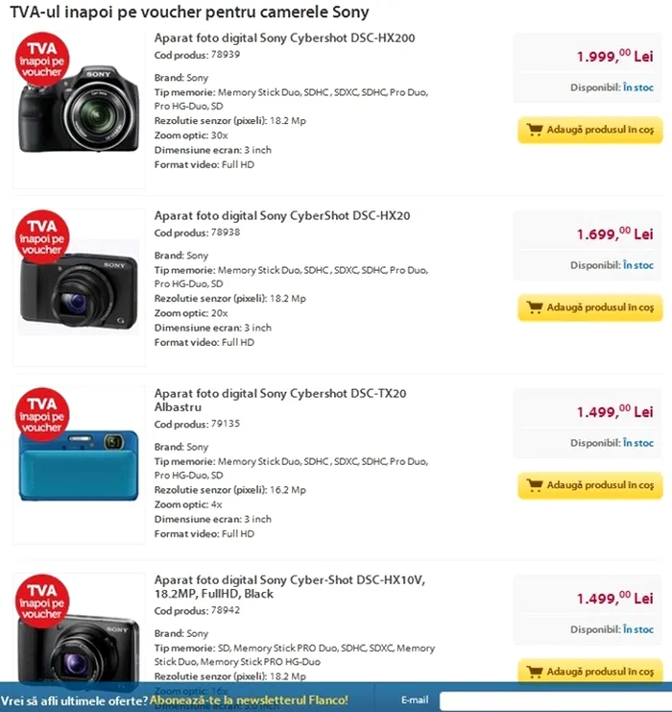
Task: View blue DSC-TX20 camera image
Action: click(x=79, y=466)
